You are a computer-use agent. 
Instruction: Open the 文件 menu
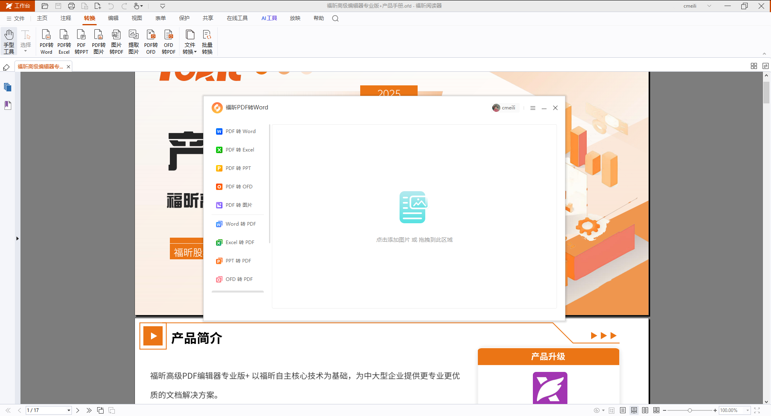(16, 18)
